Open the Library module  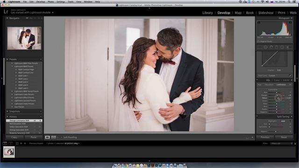(x=207, y=13)
